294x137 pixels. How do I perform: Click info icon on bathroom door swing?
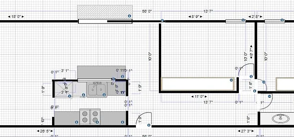[x=269, y=96]
